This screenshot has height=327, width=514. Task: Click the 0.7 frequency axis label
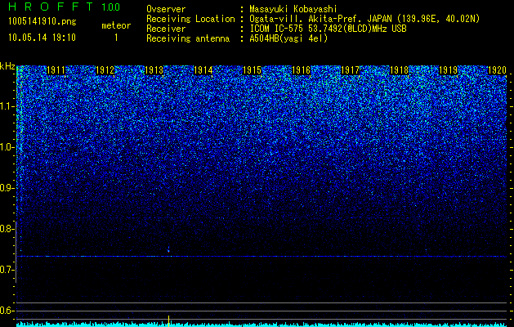click(x=7, y=270)
